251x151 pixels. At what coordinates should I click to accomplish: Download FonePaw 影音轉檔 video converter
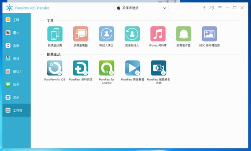pos(133,68)
